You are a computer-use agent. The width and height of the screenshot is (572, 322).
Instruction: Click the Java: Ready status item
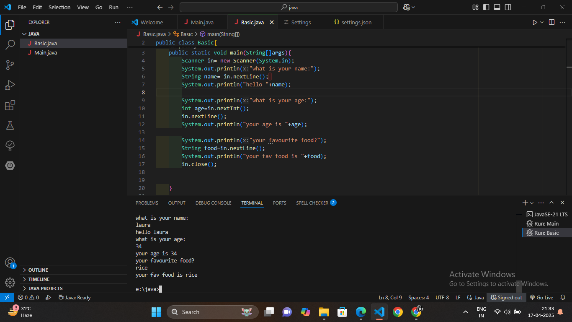pos(75,297)
